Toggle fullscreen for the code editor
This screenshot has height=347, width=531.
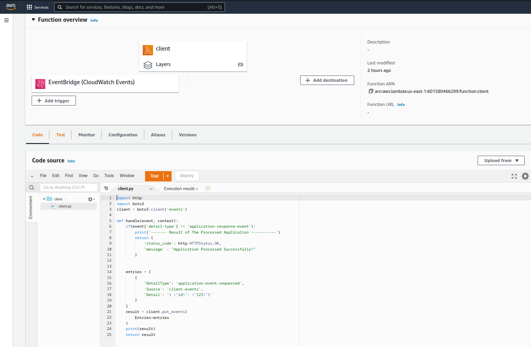[514, 176]
